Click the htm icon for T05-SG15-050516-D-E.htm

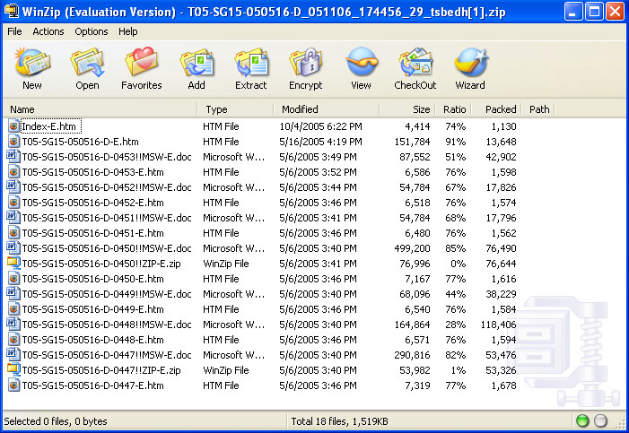click(x=13, y=142)
